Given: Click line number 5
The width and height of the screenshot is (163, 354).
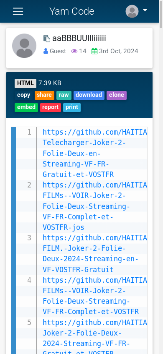Looking at the screenshot, I should 29,323.
